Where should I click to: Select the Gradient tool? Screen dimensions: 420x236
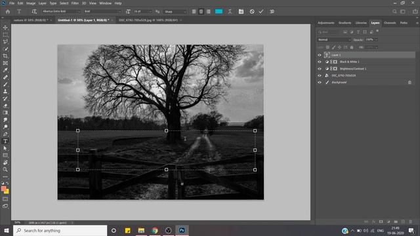5,113
